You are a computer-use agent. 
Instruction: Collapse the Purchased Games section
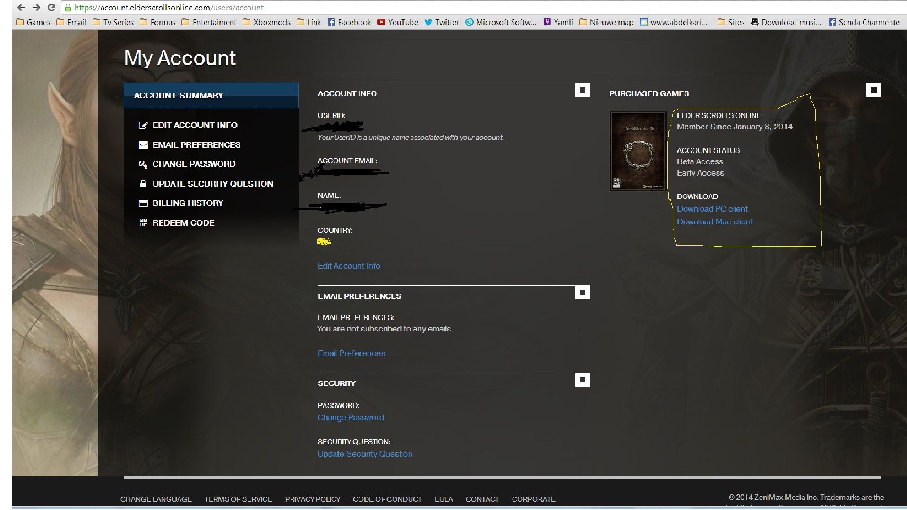[873, 90]
